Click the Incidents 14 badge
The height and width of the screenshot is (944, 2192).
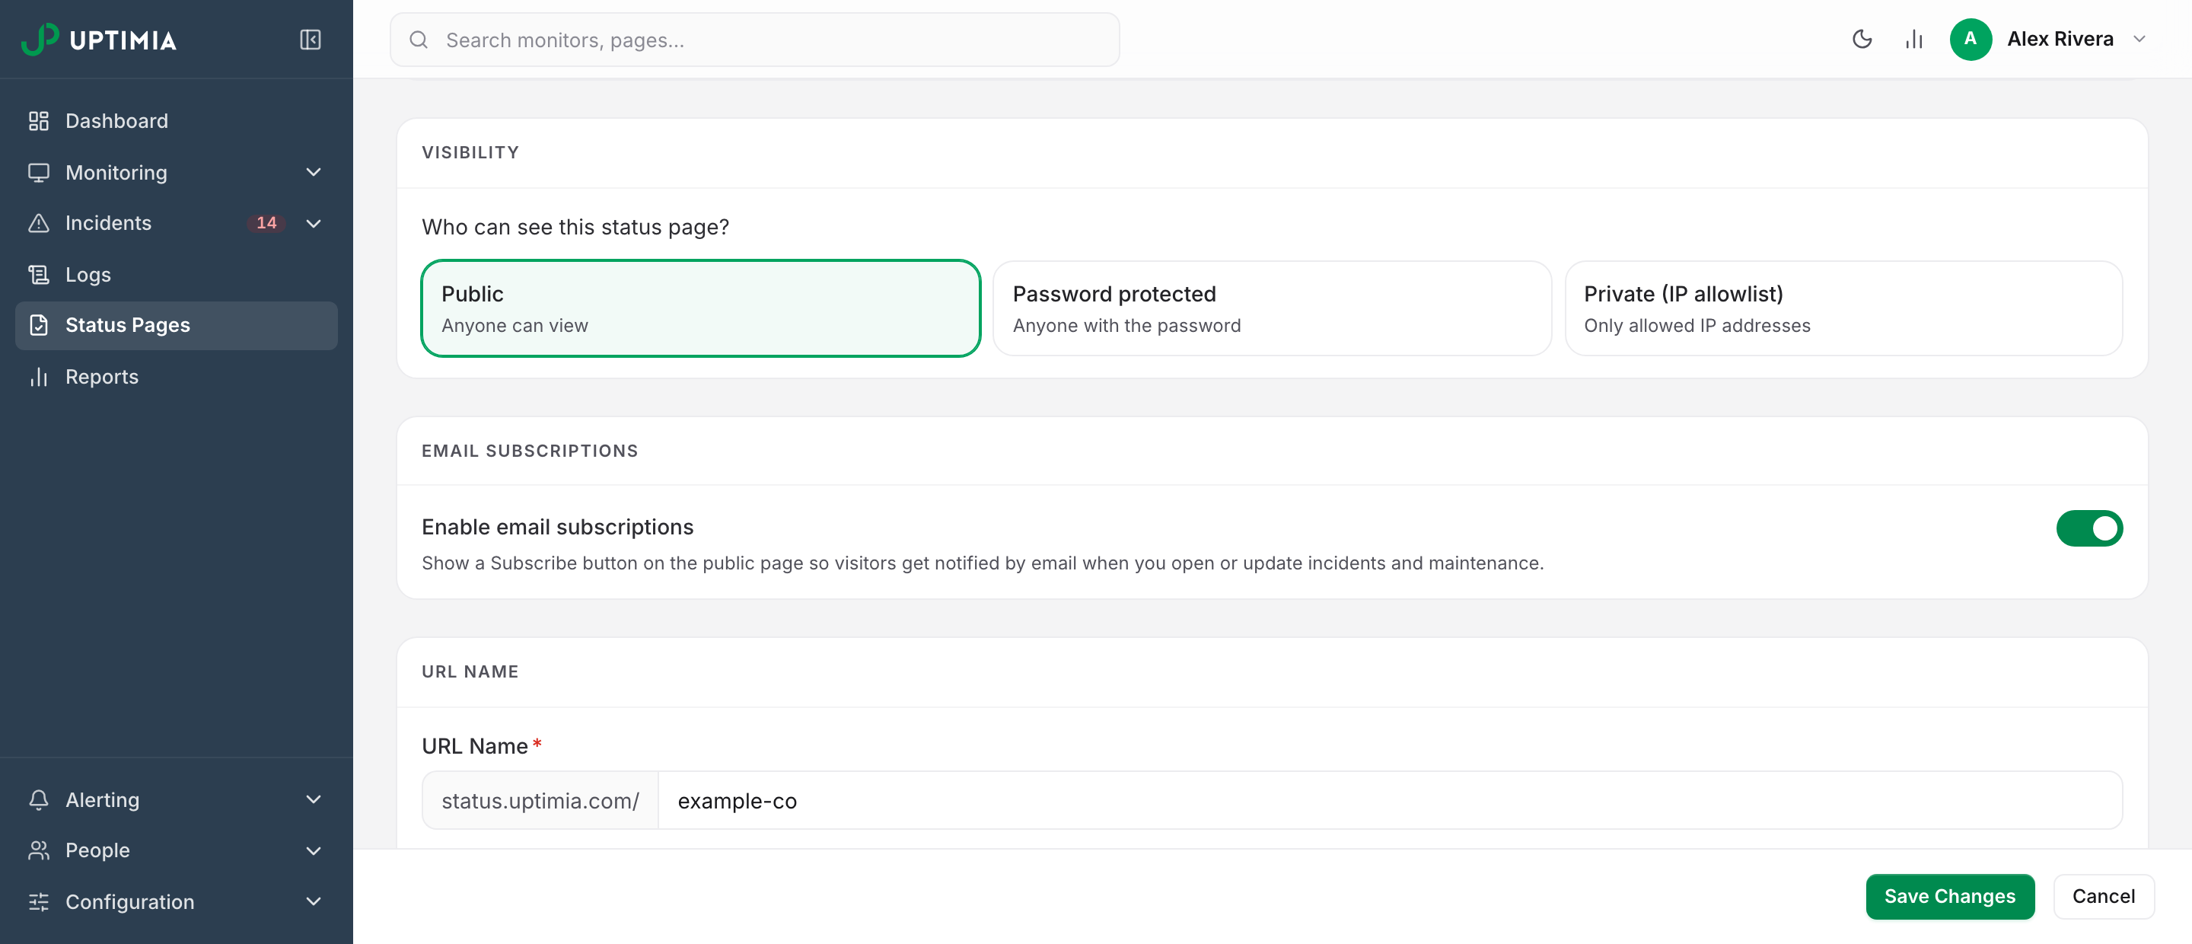pos(266,223)
